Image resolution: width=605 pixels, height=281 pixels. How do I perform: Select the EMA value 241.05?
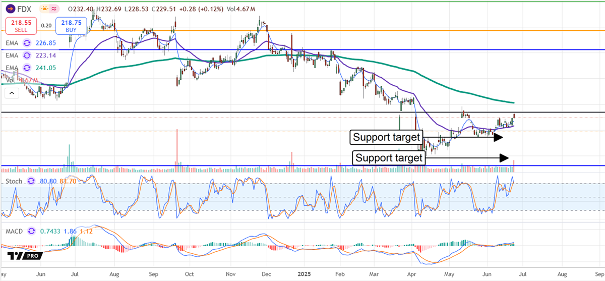[x=45, y=68]
